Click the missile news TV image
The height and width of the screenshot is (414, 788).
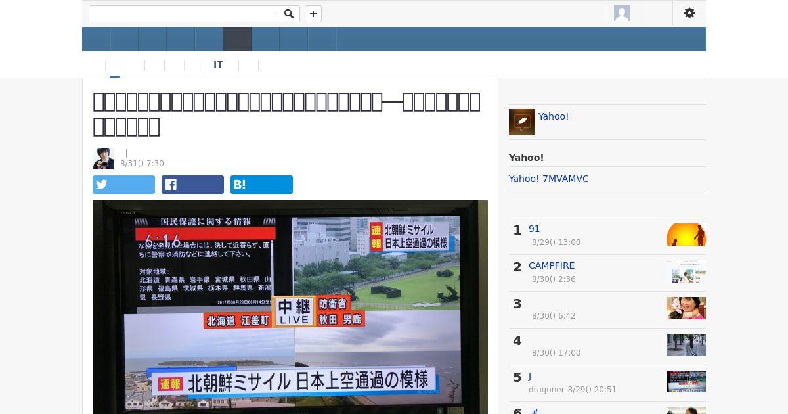tap(290, 307)
